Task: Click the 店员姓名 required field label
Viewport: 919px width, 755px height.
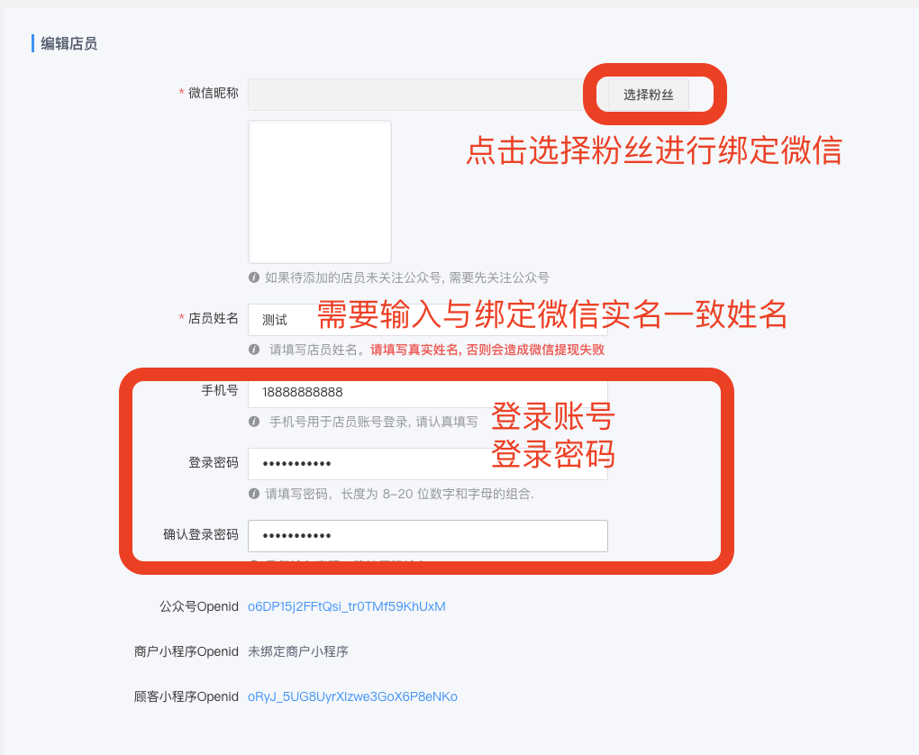Action: [x=209, y=318]
